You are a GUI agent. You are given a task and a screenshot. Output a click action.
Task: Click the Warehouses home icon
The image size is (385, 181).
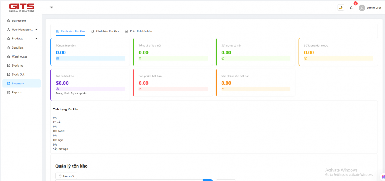point(9,56)
